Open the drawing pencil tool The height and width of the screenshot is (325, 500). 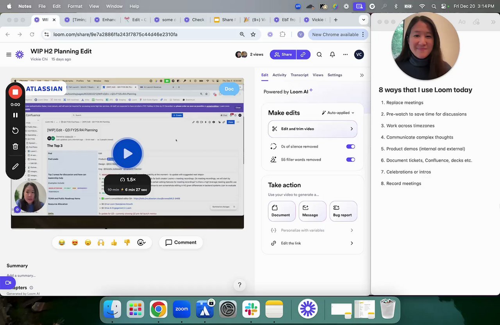tap(15, 166)
